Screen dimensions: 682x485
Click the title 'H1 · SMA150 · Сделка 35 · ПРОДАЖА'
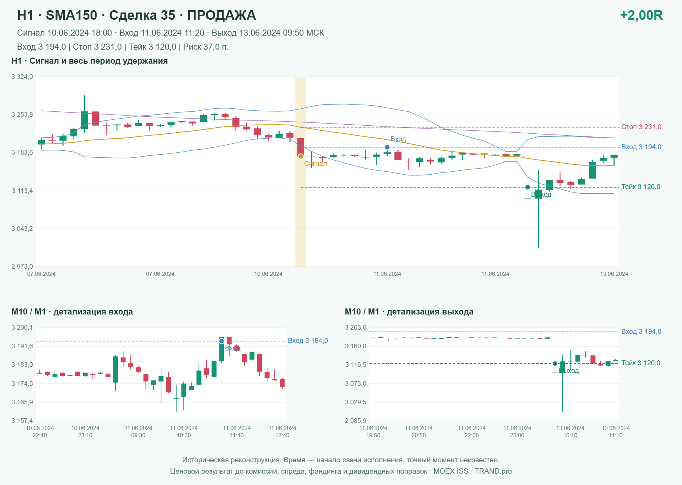point(136,15)
